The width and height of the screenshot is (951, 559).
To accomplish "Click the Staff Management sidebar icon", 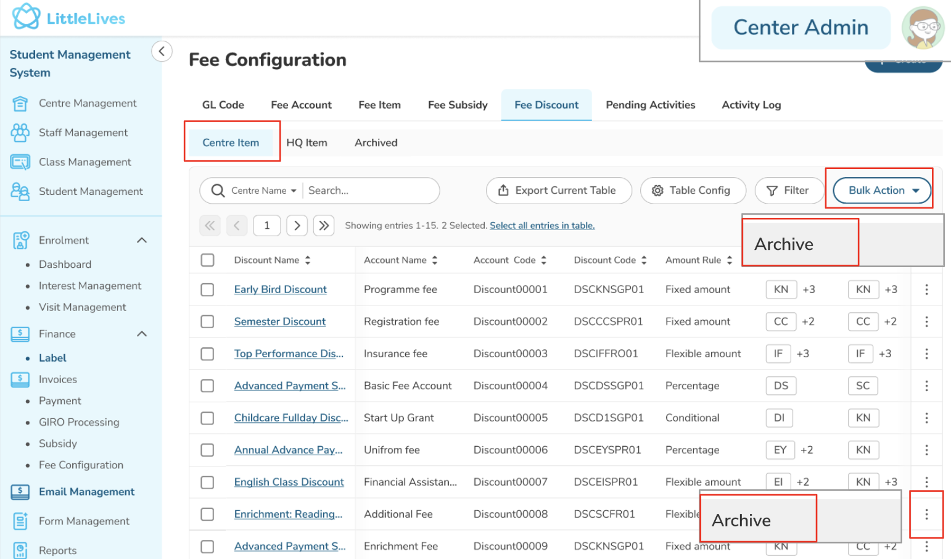I will [x=20, y=133].
